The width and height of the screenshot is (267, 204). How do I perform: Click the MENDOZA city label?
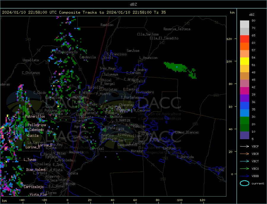(x=80, y=97)
